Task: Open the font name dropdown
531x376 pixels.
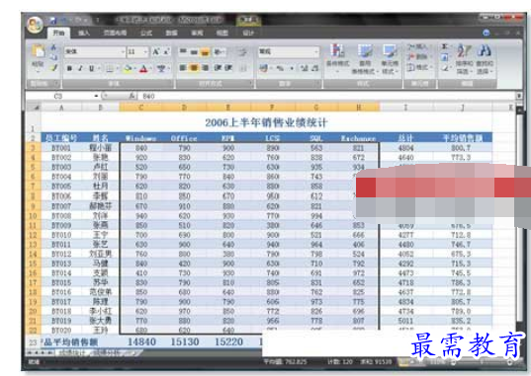Action: pos(123,51)
